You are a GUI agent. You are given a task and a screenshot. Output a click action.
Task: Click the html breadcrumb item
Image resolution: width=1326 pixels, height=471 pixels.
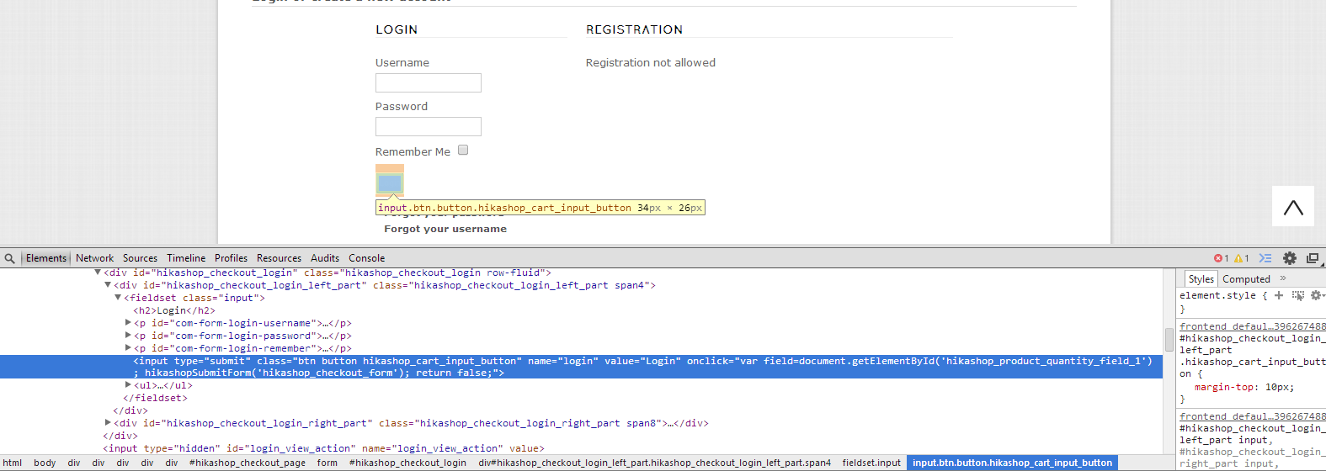pyautogui.click(x=13, y=463)
